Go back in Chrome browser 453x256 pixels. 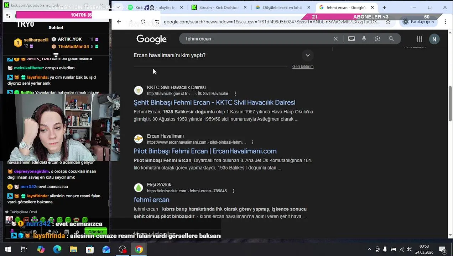[119, 22]
